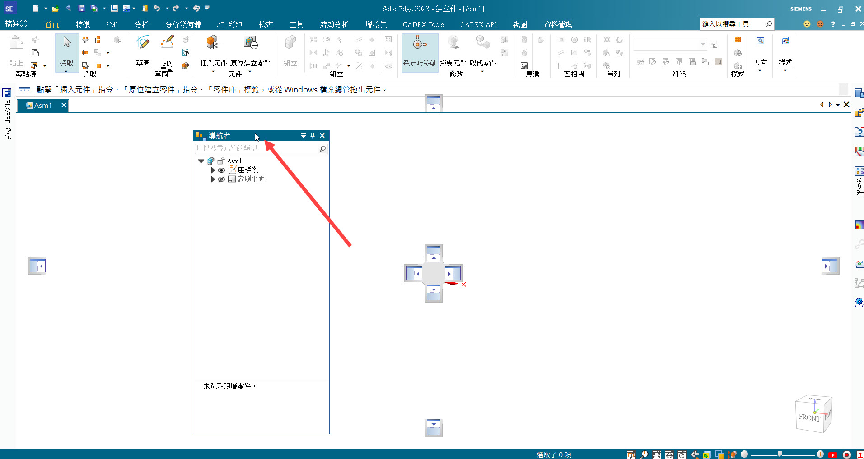
Task: Click the top docking target button
Action: tap(434, 104)
